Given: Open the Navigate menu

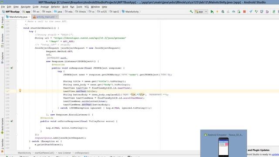Looking at the screenshot, I should click(26, 7).
